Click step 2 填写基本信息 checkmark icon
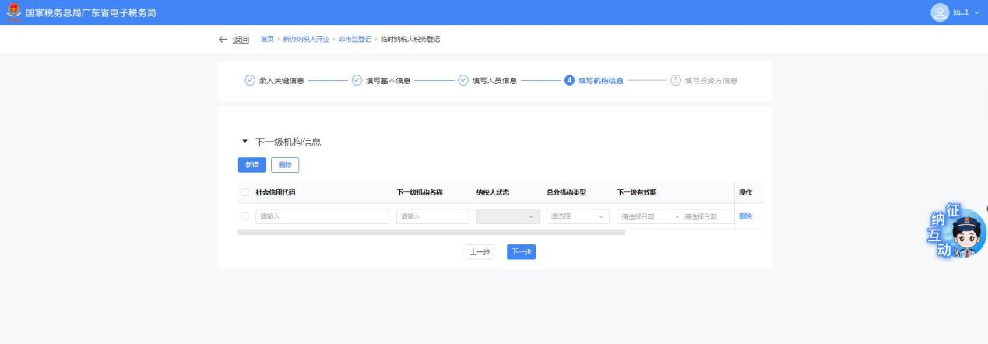The image size is (988, 344). [357, 80]
